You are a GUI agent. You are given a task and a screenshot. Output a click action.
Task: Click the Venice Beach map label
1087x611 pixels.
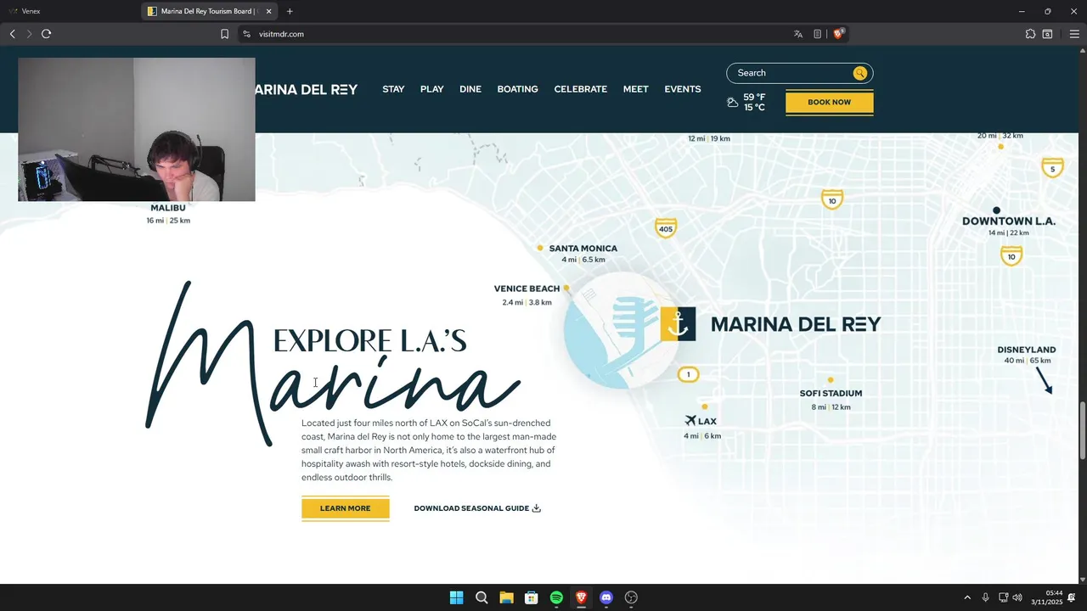(x=527, y=289)
